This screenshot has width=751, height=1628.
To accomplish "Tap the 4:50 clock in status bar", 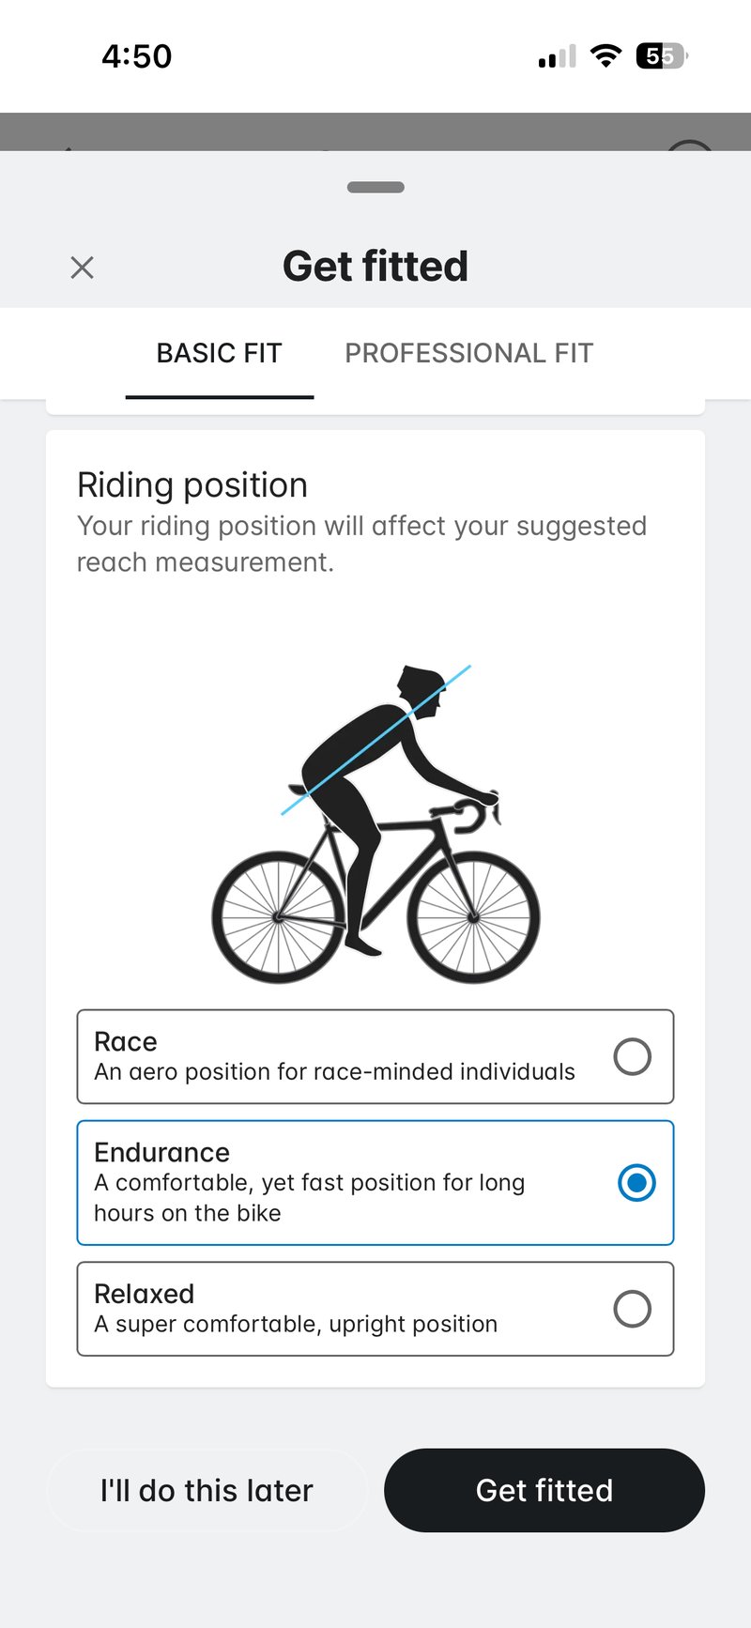I will click(137, 56).
